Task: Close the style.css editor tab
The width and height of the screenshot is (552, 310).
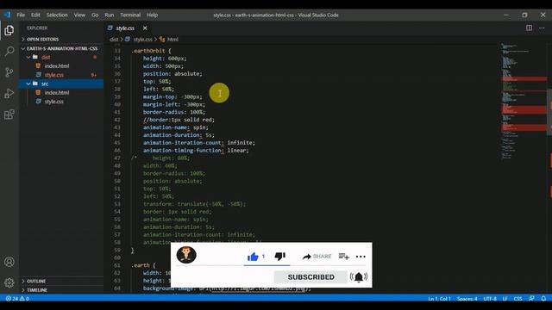Action: click(x=145, y=28)
